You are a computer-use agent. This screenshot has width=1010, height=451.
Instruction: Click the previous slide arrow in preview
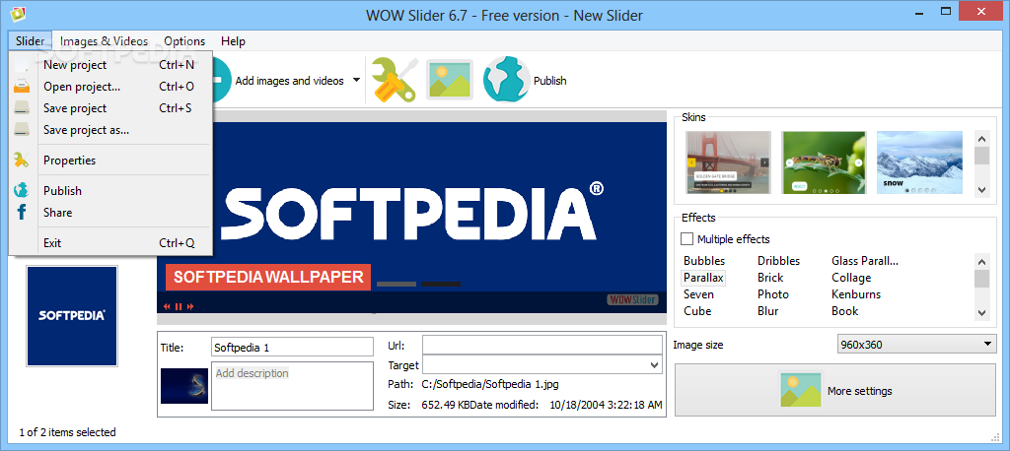coord(167,306)
